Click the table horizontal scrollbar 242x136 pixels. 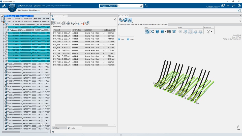pyautogui.click(x=81, y=125)
